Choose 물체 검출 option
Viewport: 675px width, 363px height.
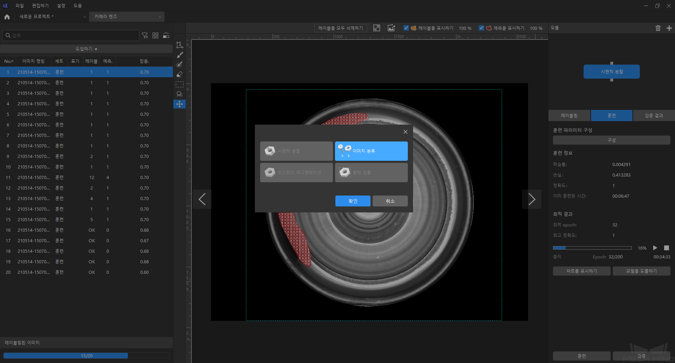point(371,172)
